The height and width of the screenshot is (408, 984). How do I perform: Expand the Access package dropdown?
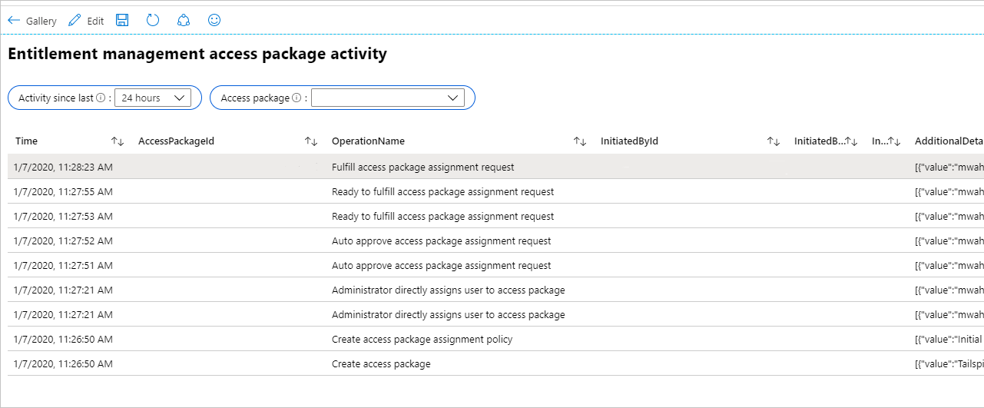click(x=387, y=98)
